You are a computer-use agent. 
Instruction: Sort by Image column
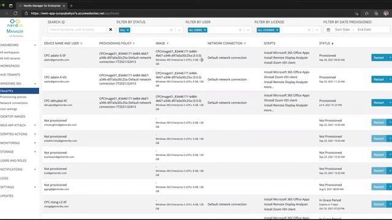pyautogui.click(x=167, y=43)
